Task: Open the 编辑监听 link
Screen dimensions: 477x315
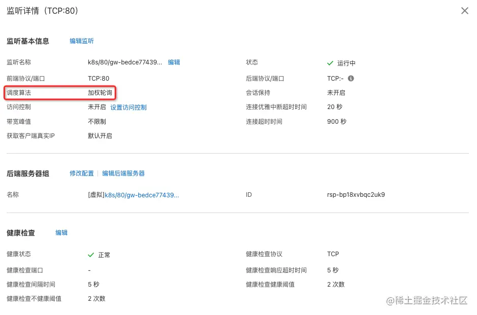Action: click(81, 41)
